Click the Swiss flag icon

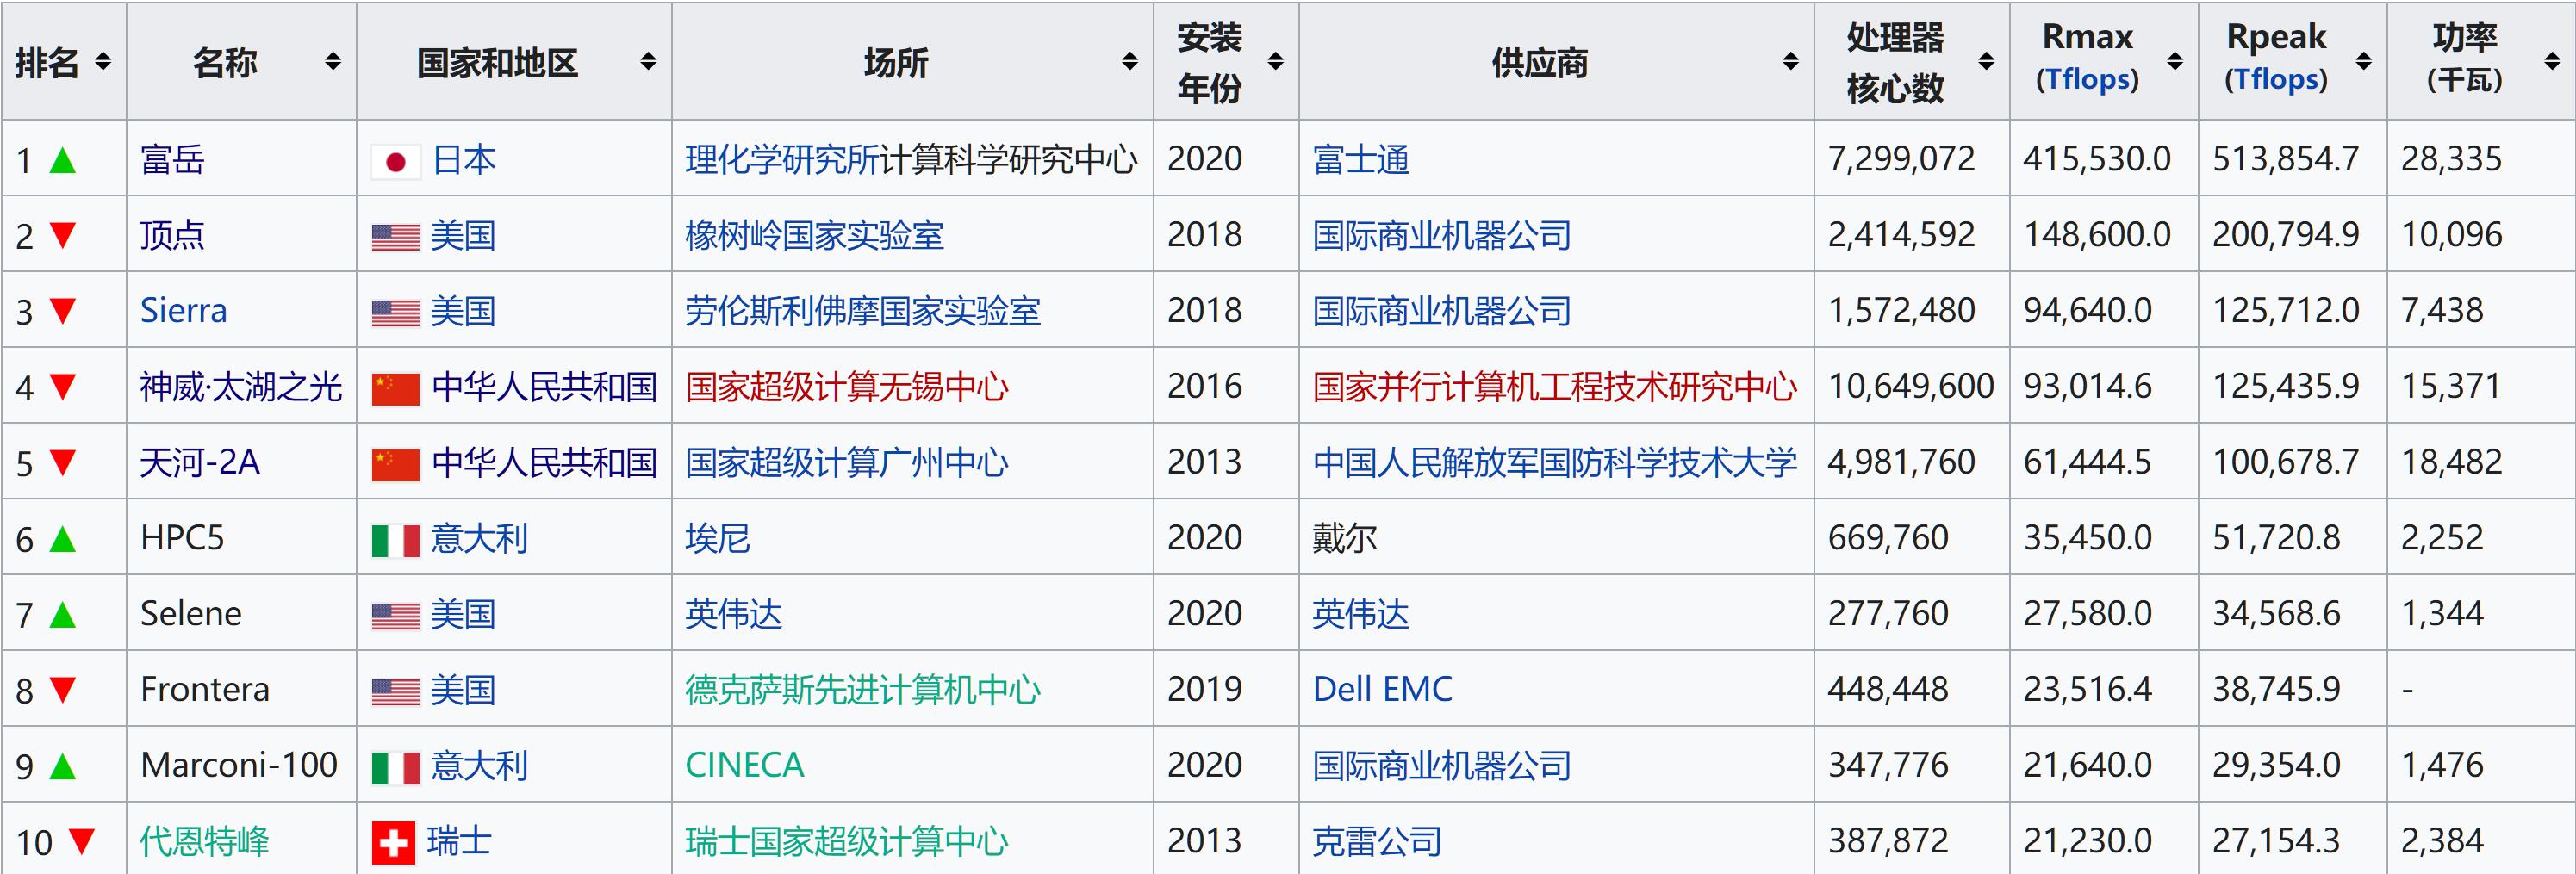pos(393,842)
